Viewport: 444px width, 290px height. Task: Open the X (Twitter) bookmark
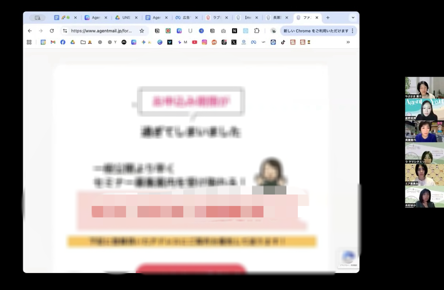pyautogui.click(x=234, y=42)
